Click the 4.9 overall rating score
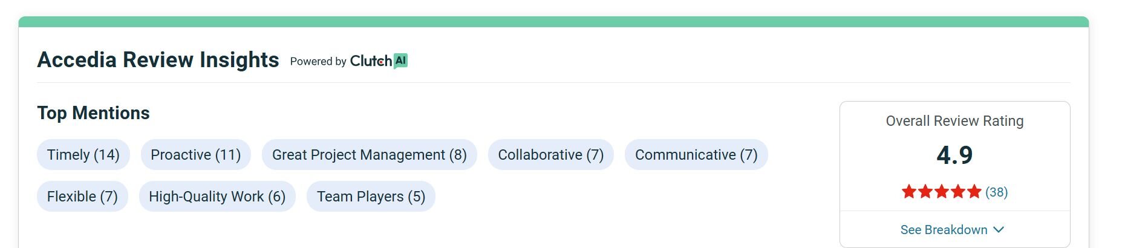This screenshot has height=248, width=1125. tap(954, 155)
